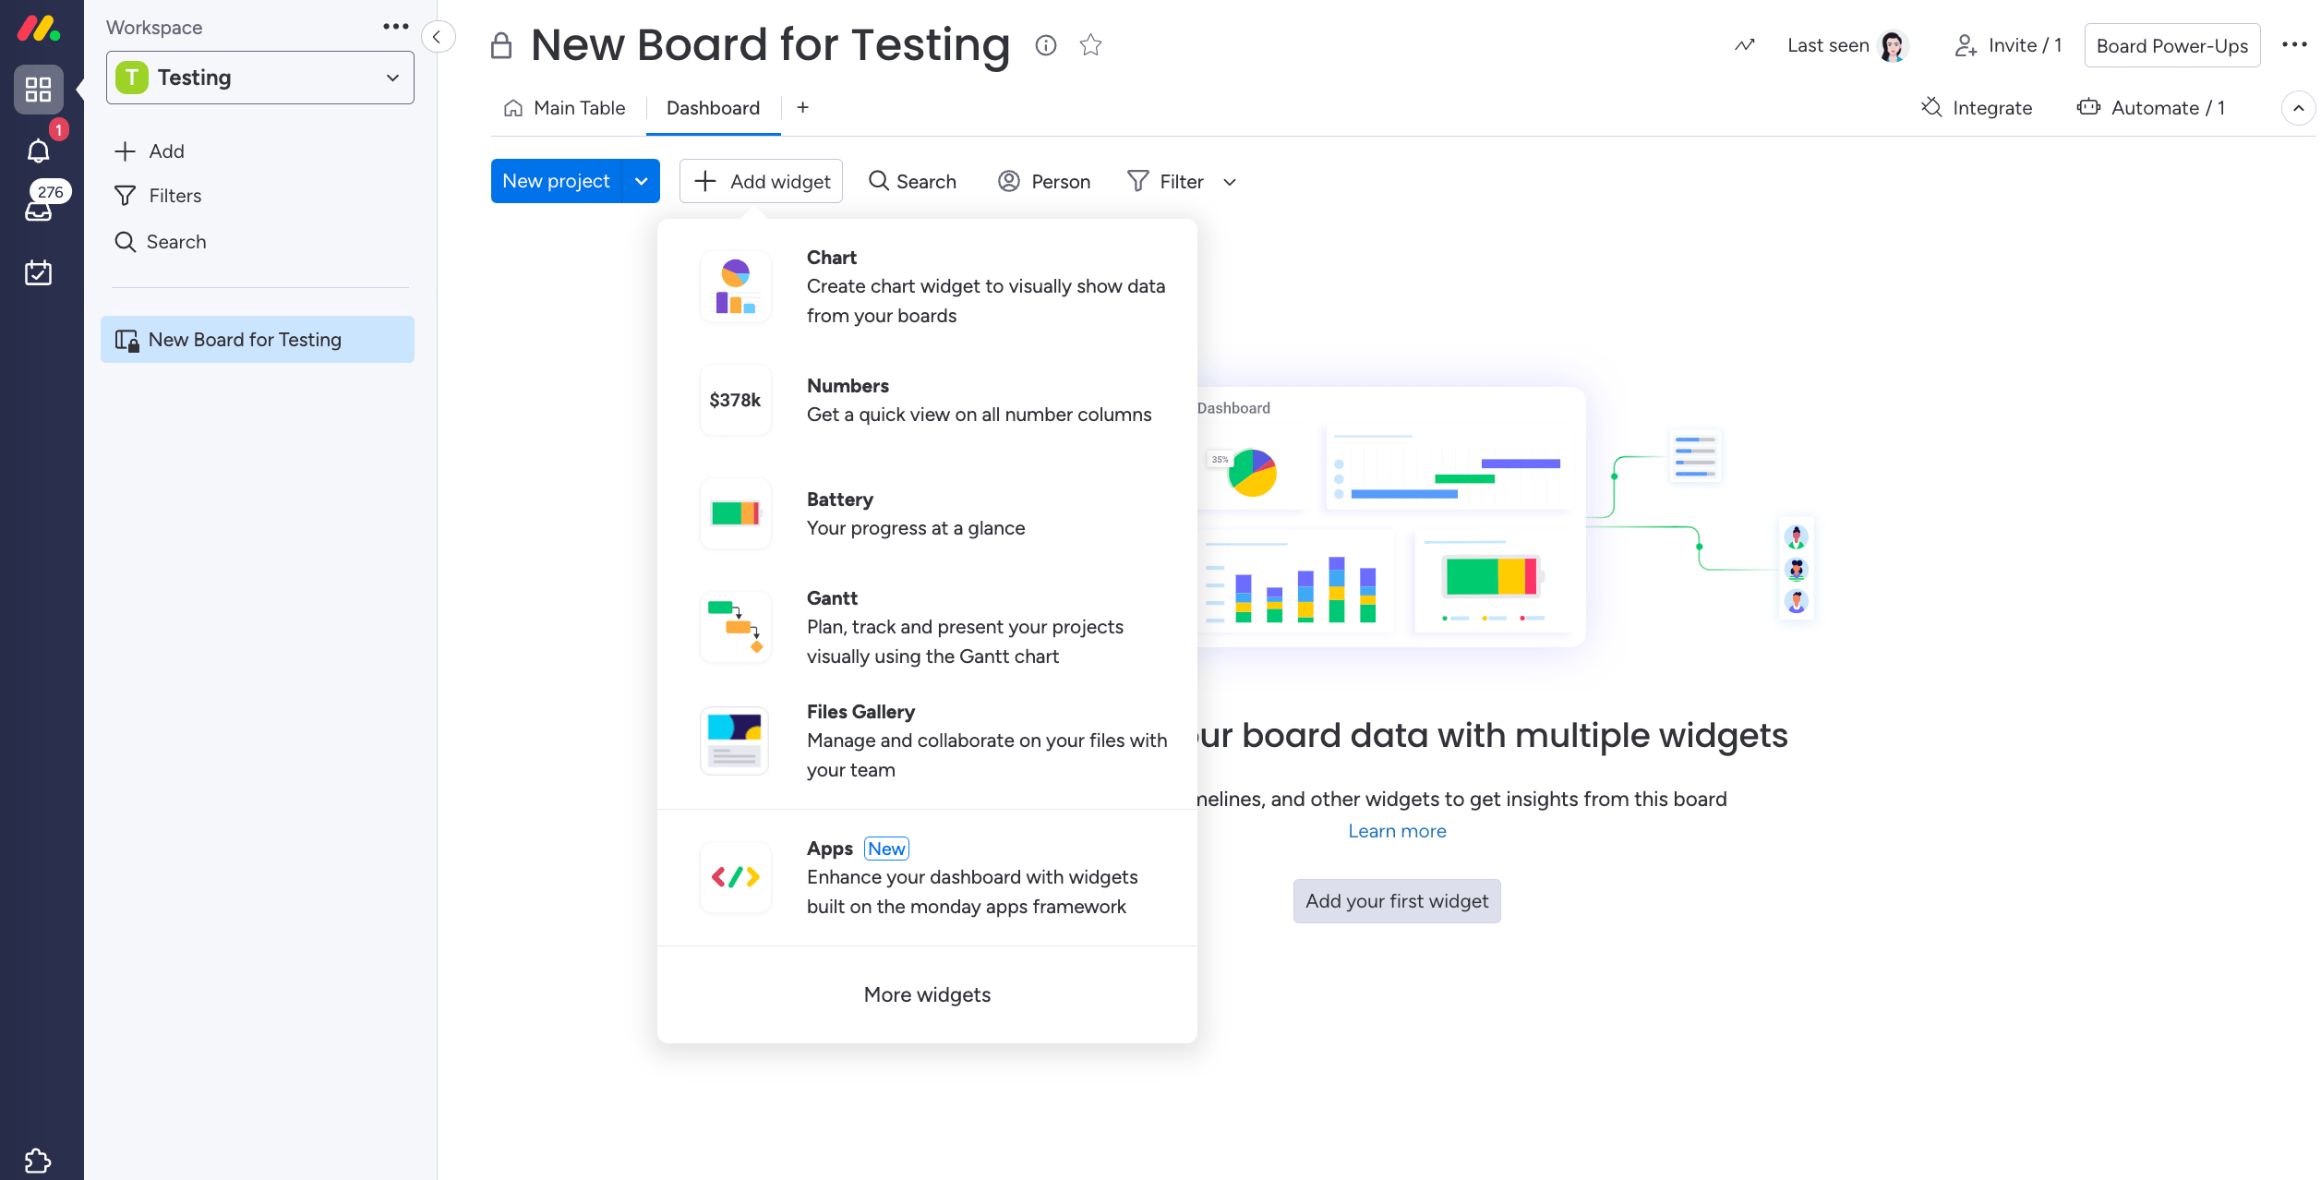The width and height of the screenshot is (2321, 1180).
Task: Show board info icon
Action: click(1045, 44)
